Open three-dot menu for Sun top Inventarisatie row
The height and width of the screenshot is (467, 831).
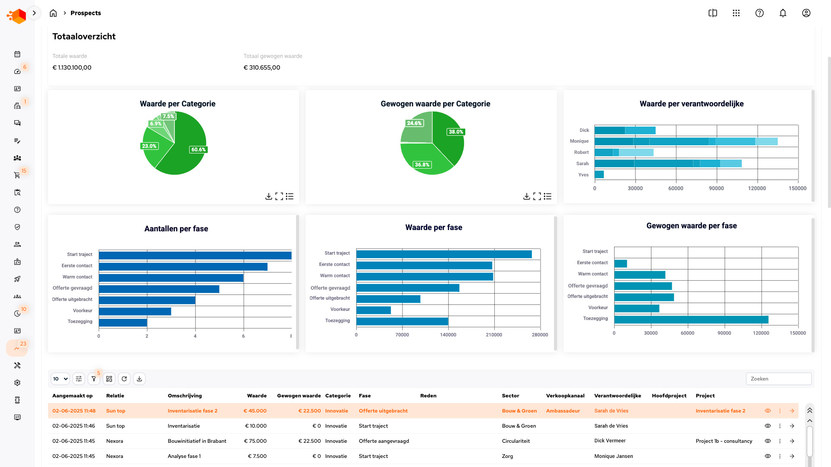tap(780, 426)
